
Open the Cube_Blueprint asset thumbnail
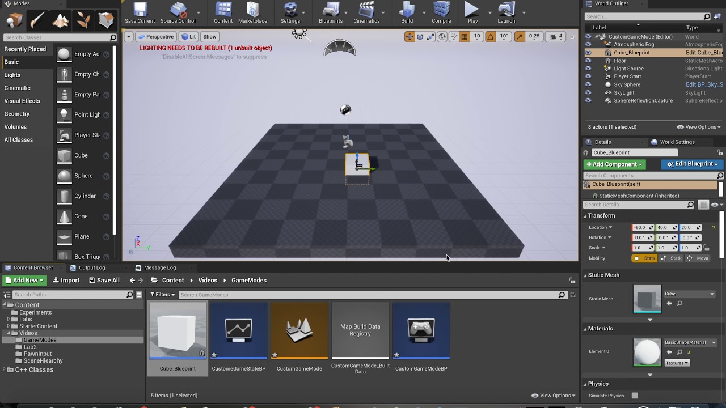[178, 331]
